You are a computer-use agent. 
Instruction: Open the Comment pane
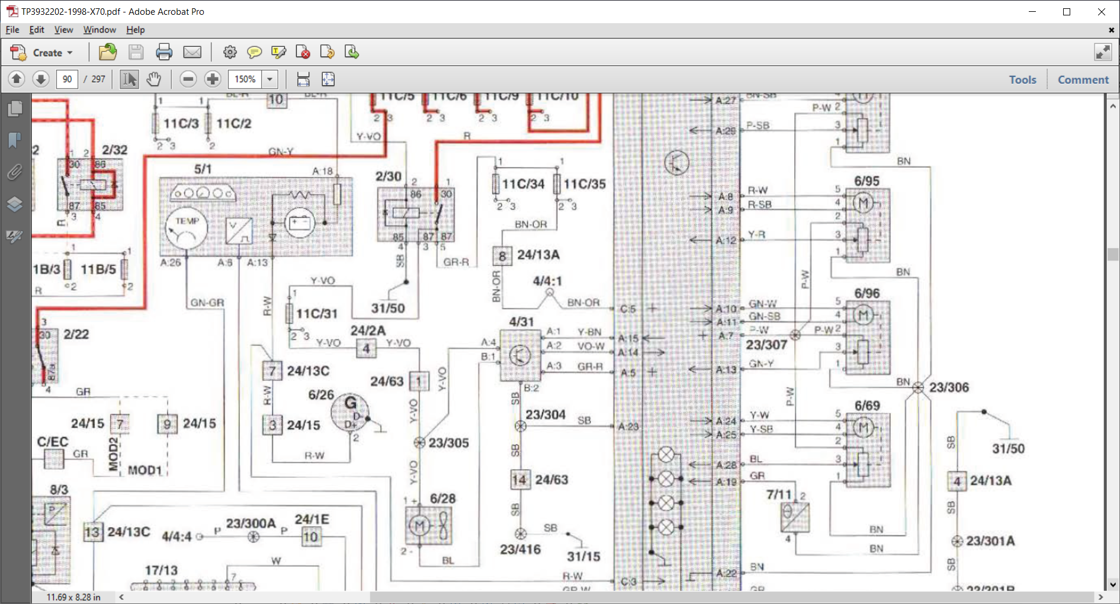(x=1083, y=79)
